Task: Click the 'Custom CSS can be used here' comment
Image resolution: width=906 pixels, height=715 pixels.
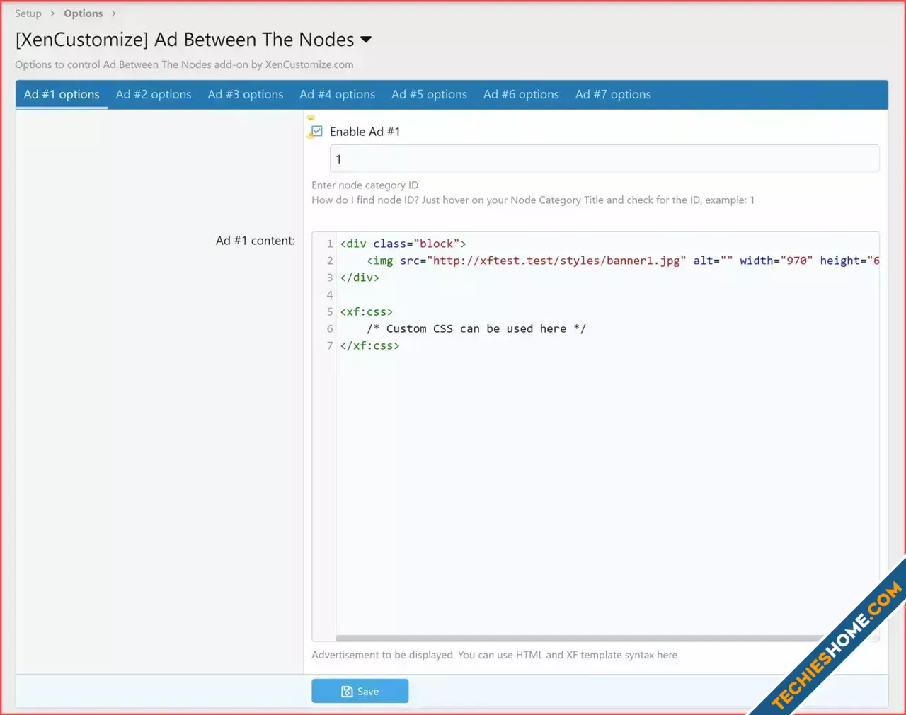Action: (x=476, y=328)
